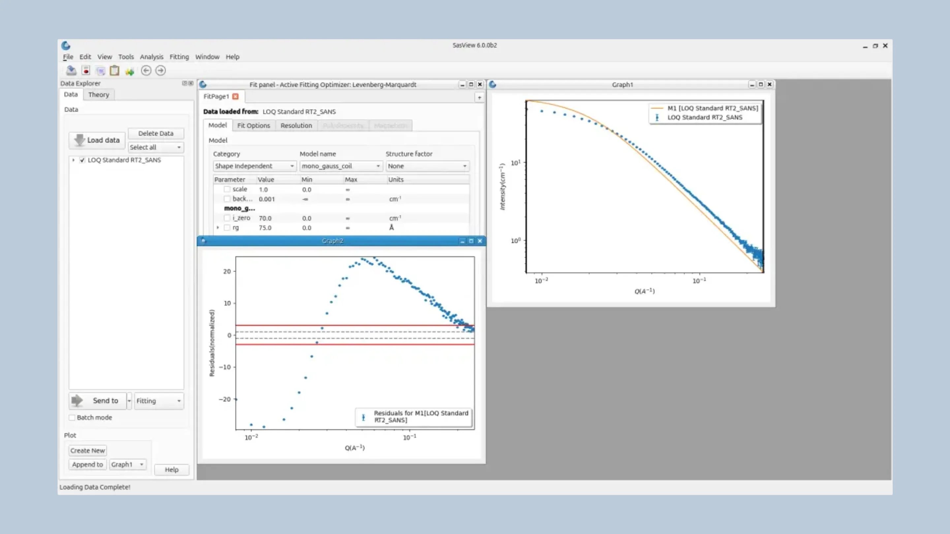Screen dimensions: 950x534
Task: Open the Fitting menu
Action: [179, 57]
